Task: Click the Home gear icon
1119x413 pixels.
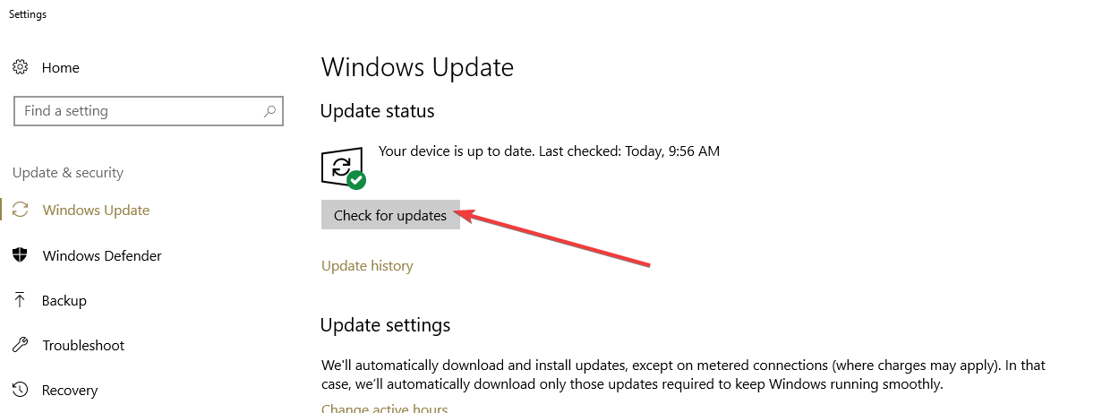Action: click(x=21, y=67)
